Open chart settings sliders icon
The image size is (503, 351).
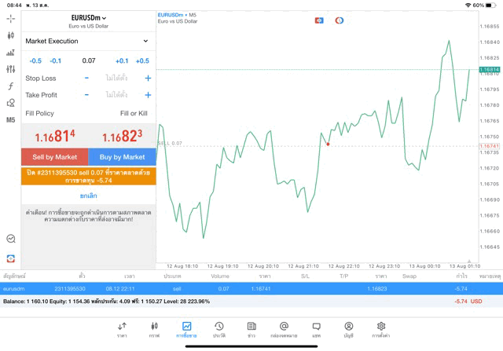pyautogui.click(x=10, y=69)
